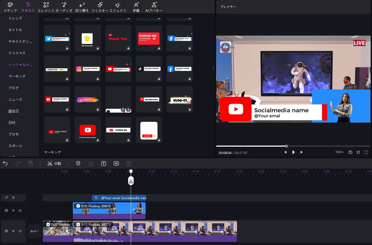Play the preview video
This screenshot has height=245, width=372.
pos(294,152)
